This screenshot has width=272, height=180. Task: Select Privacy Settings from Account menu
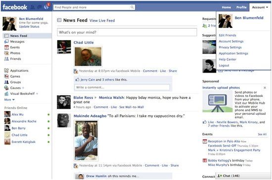coord(230,47)
